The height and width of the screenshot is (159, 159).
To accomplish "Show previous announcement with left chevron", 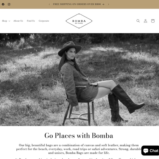I will 49,4.
